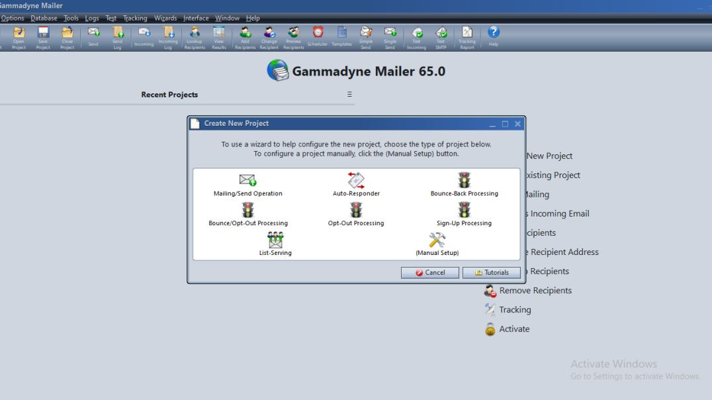The image size is (712, 400).
Task: Choose List-Serving project type
Action: [275, 244]
